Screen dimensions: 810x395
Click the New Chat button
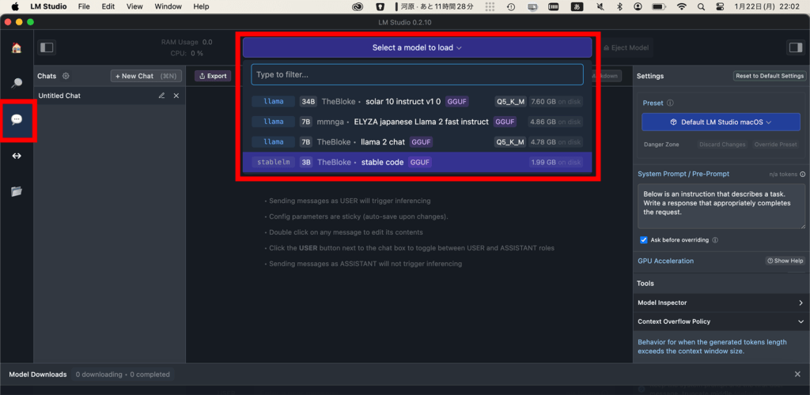(x=146, y=76)
